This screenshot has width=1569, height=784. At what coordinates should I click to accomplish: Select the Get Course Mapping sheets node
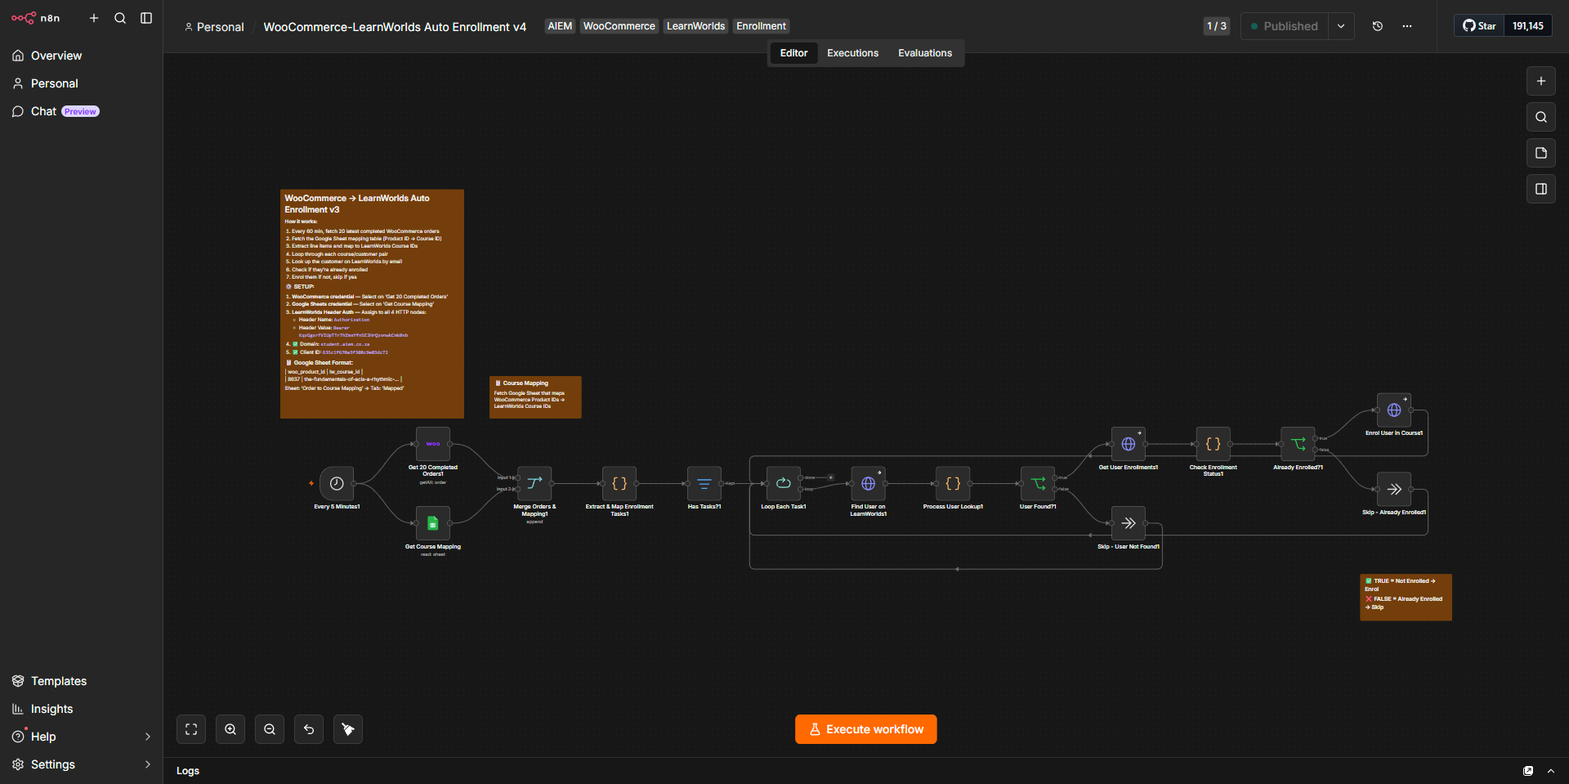[433, 523]
